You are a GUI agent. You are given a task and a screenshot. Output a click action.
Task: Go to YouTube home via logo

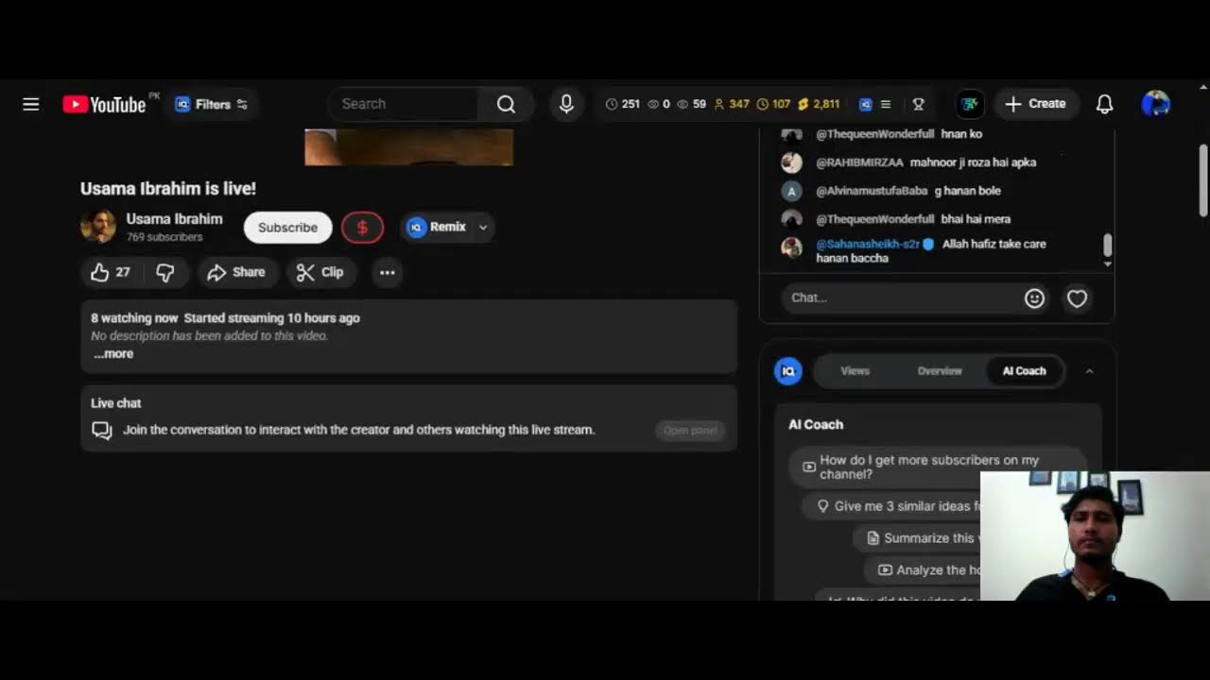[104, 104]
